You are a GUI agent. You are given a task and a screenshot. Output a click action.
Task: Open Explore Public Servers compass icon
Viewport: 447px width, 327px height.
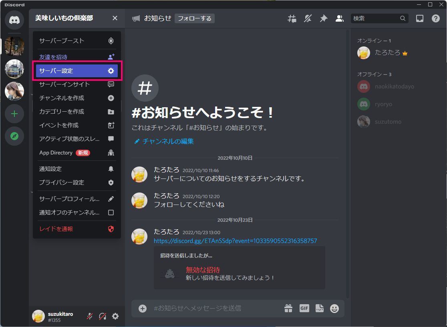(x=14, y=136)
